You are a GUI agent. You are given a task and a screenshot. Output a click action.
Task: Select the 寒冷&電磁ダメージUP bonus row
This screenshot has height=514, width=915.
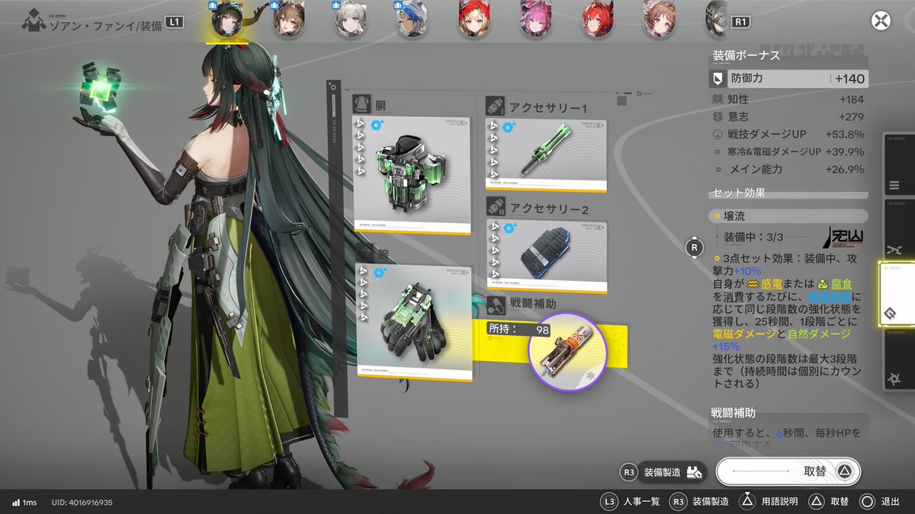[x=788, y=152]
